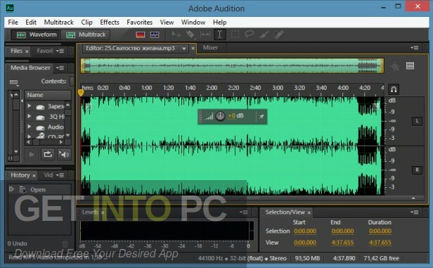Image resolution: width=433 pixels, height=268 pixels.
Task: Switch to the Mixer tab
Action: click(210, 48)
